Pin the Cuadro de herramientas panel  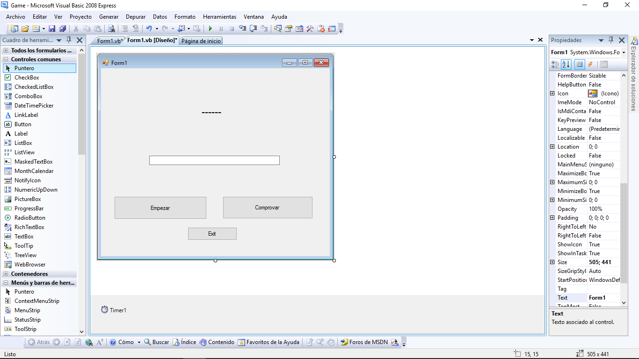[69, 40]
